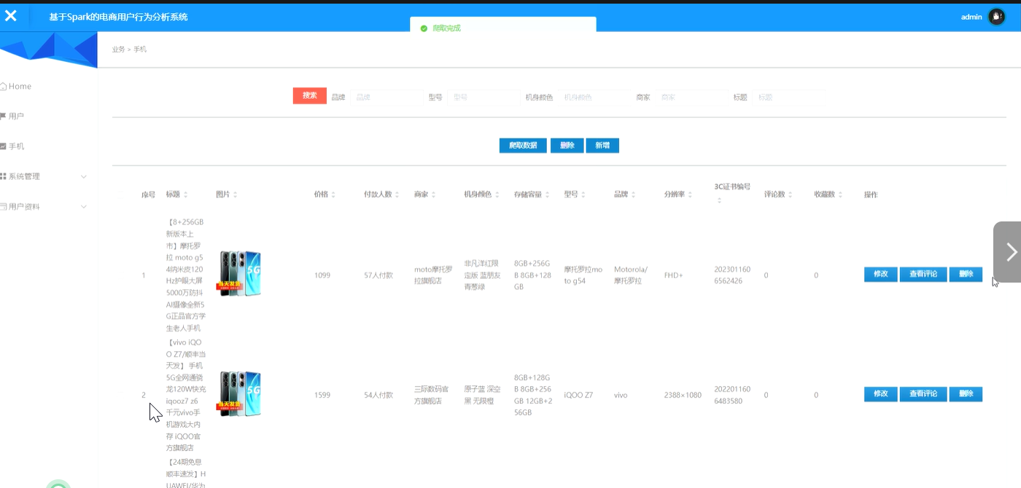This screenshot has height=488, width=1021.
Task: Click the 用户 flag icon in sidebar
Action: point(3,115)
